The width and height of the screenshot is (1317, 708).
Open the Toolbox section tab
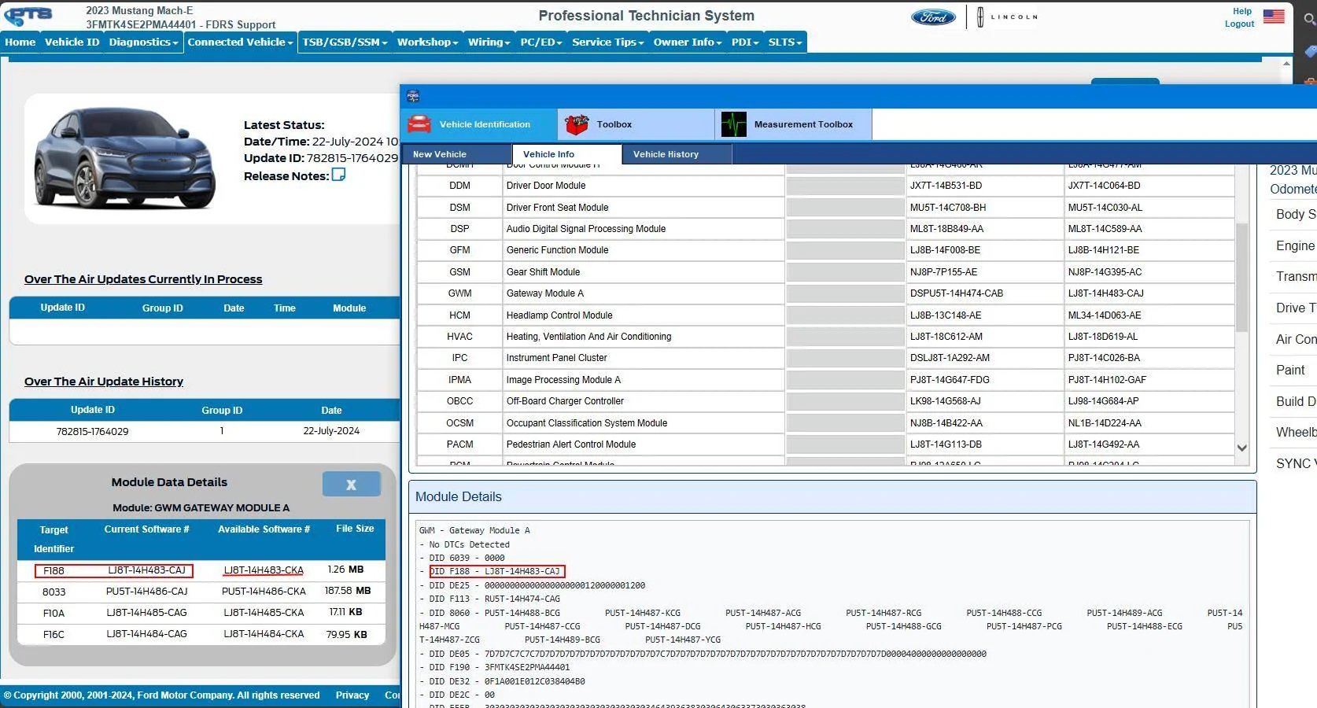636,124
